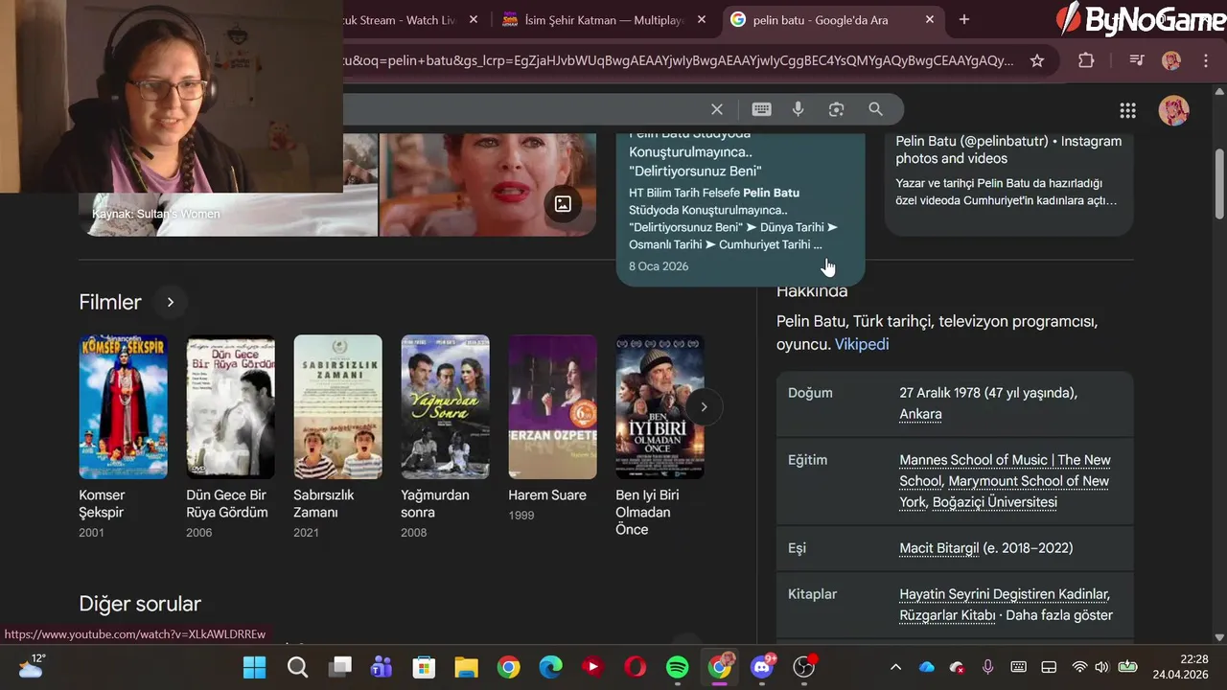The width and height of the screenshot is (1227, 690).
Task: Close the pelin batu Google tab
Action: (929, 19)
